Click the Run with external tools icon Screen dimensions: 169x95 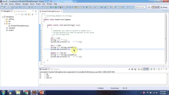[60, 7]
